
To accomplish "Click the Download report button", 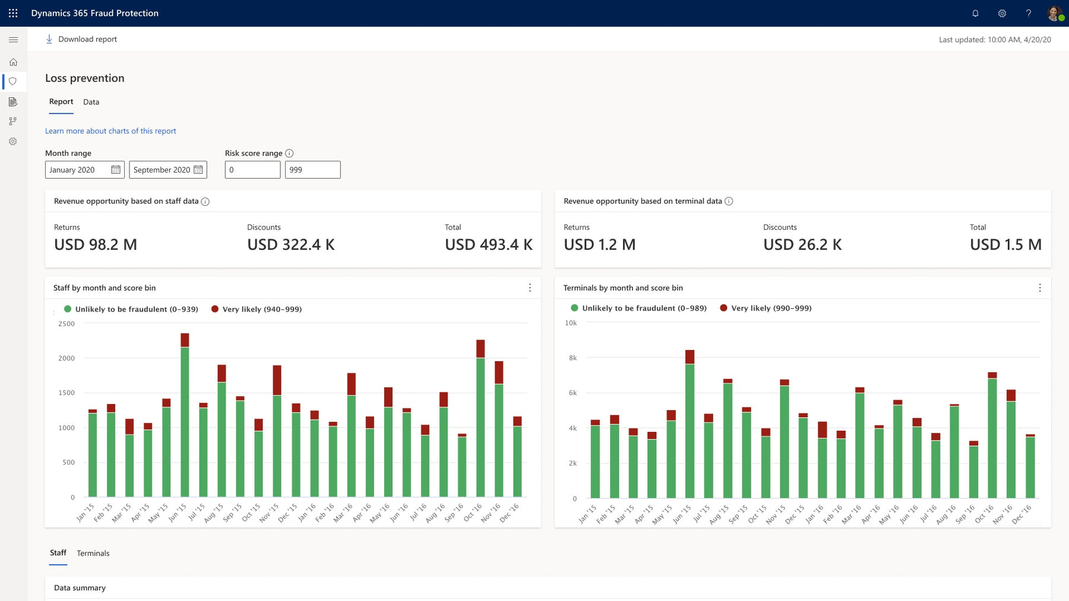I will click(81, 39).
